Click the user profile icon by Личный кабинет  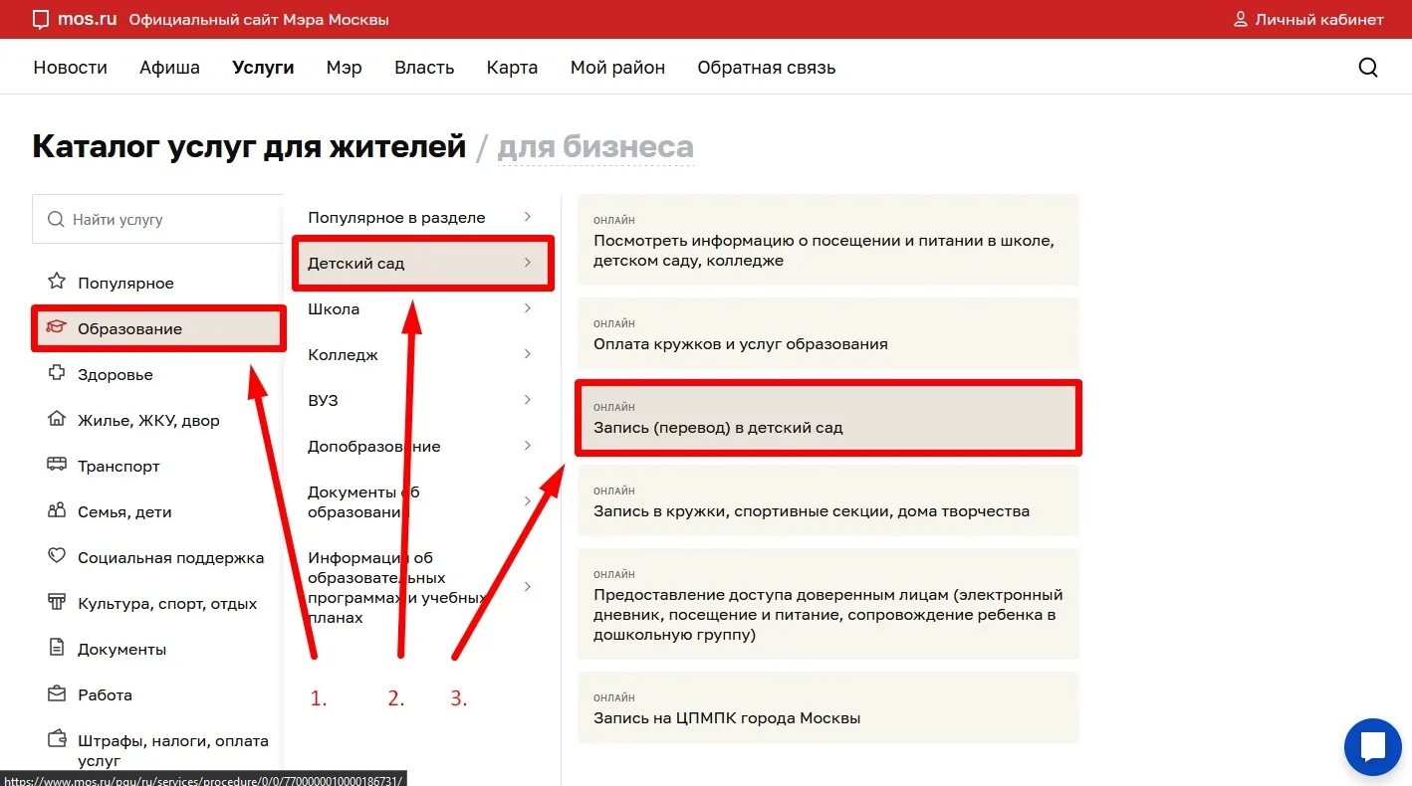pyautogui.click(x=1241, y=19)
